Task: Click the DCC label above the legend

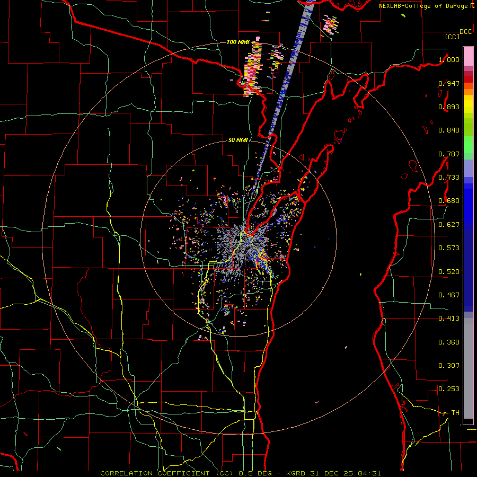Action: point(465,32)
